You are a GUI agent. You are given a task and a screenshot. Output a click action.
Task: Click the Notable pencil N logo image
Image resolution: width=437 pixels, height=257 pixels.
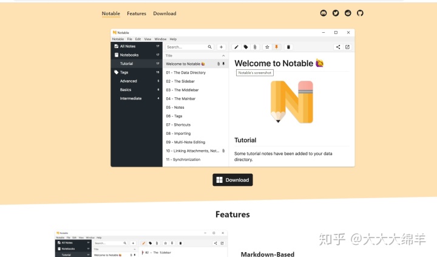(x=292, y=102)
